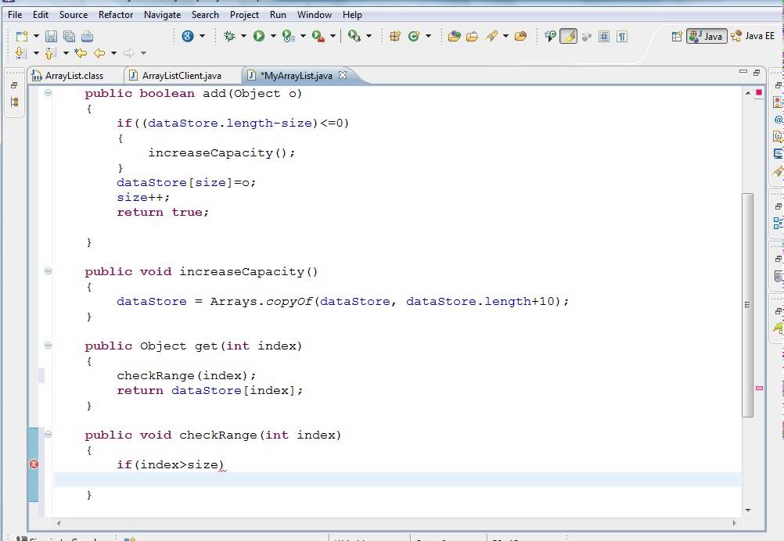Open the Source menu
This screenshot has height=541, width=784.
click(74, 15)
